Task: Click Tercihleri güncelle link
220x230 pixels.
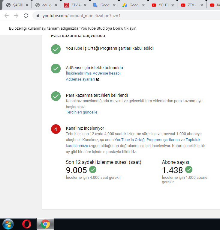Action: [x=82, y=112]
